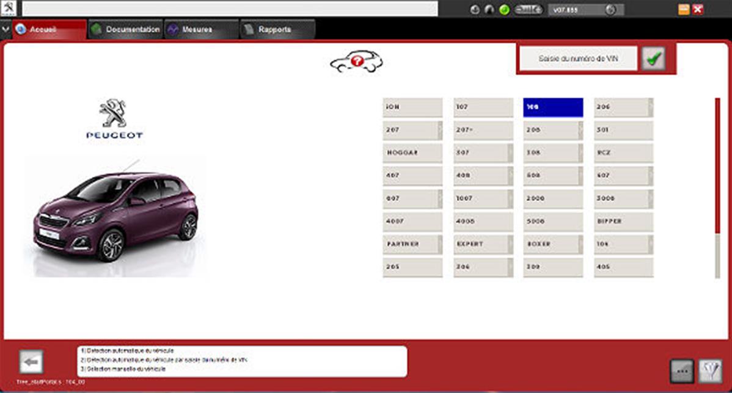This screenshot has height=393, width=732.
Task: Expand the arrow on the 207 button
Action: tap(440, 130)
